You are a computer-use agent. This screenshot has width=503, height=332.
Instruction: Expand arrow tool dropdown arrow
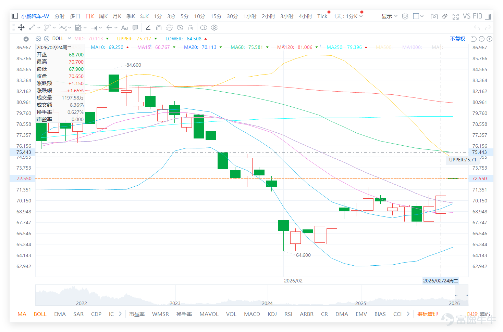point(116,28)
